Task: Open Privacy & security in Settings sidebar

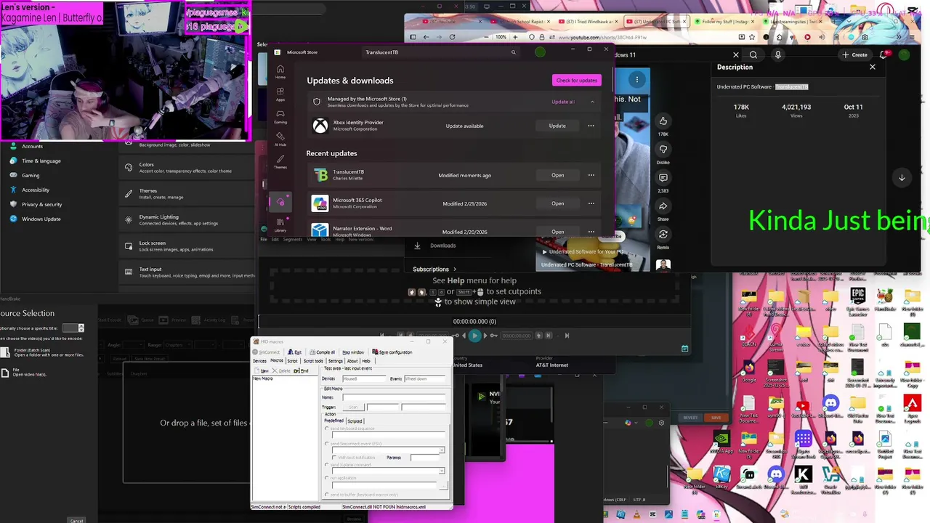Action: point(41,204)
